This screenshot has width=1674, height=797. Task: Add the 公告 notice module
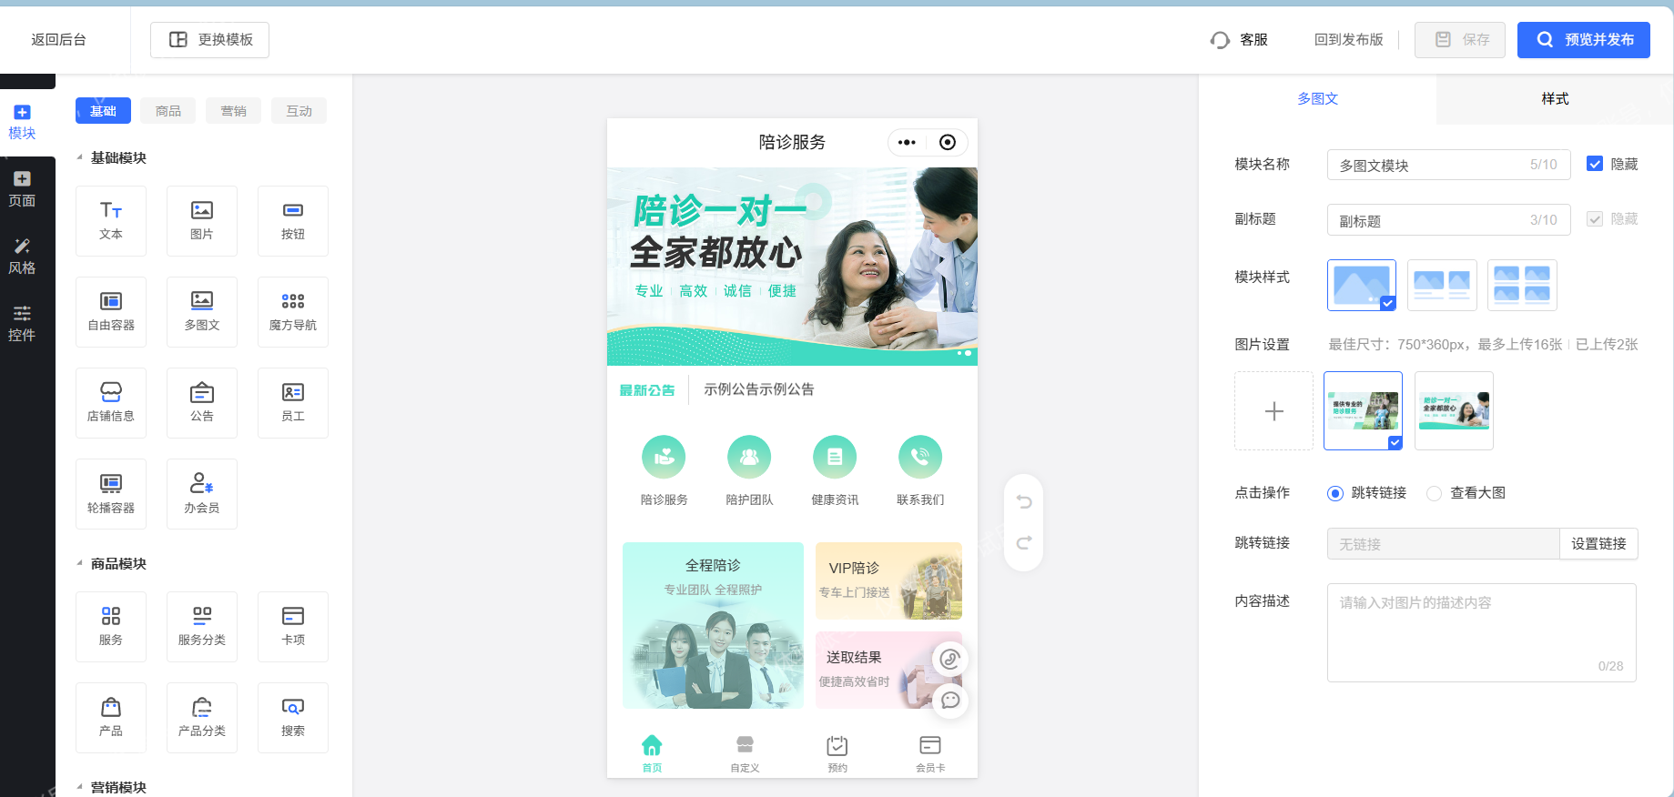[x=202, y=403]
